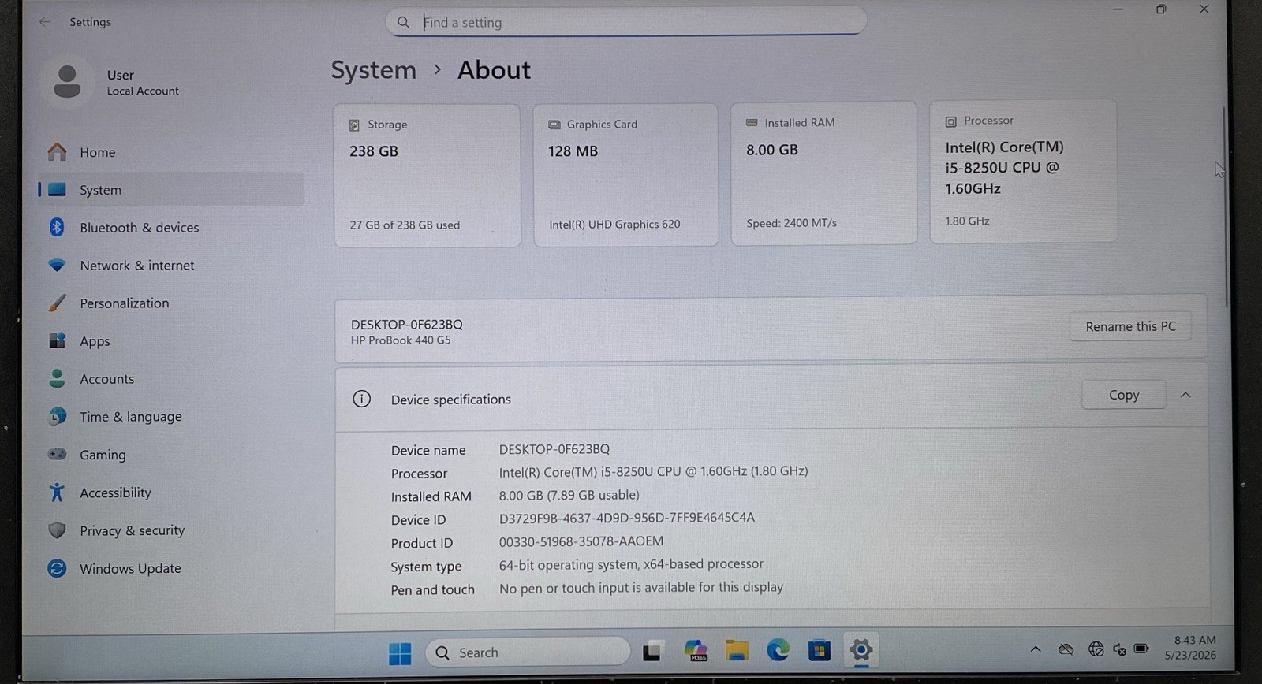Open the Processor info card
Image resolution: width=1262 pixels, height=684 pixels.
click(x=1023, y=170)
